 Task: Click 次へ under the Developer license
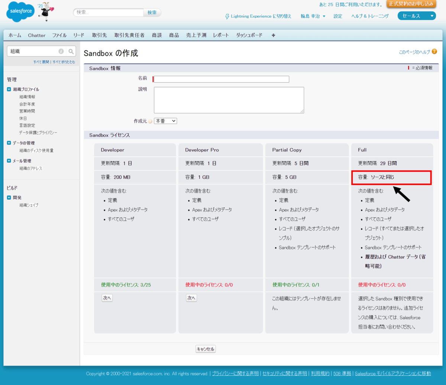(107, 298)
